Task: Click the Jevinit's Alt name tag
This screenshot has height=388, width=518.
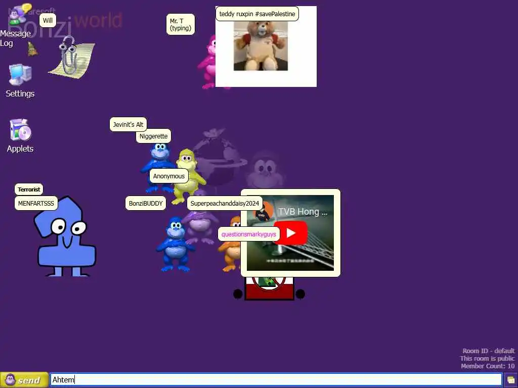Action: (128, 124)
